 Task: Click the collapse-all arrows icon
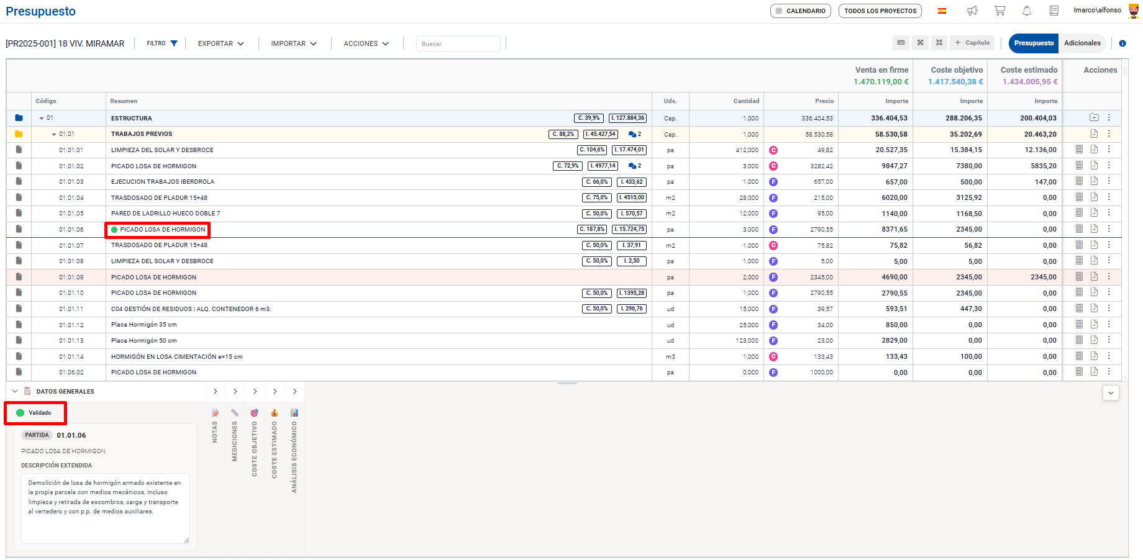click(939, 43)
